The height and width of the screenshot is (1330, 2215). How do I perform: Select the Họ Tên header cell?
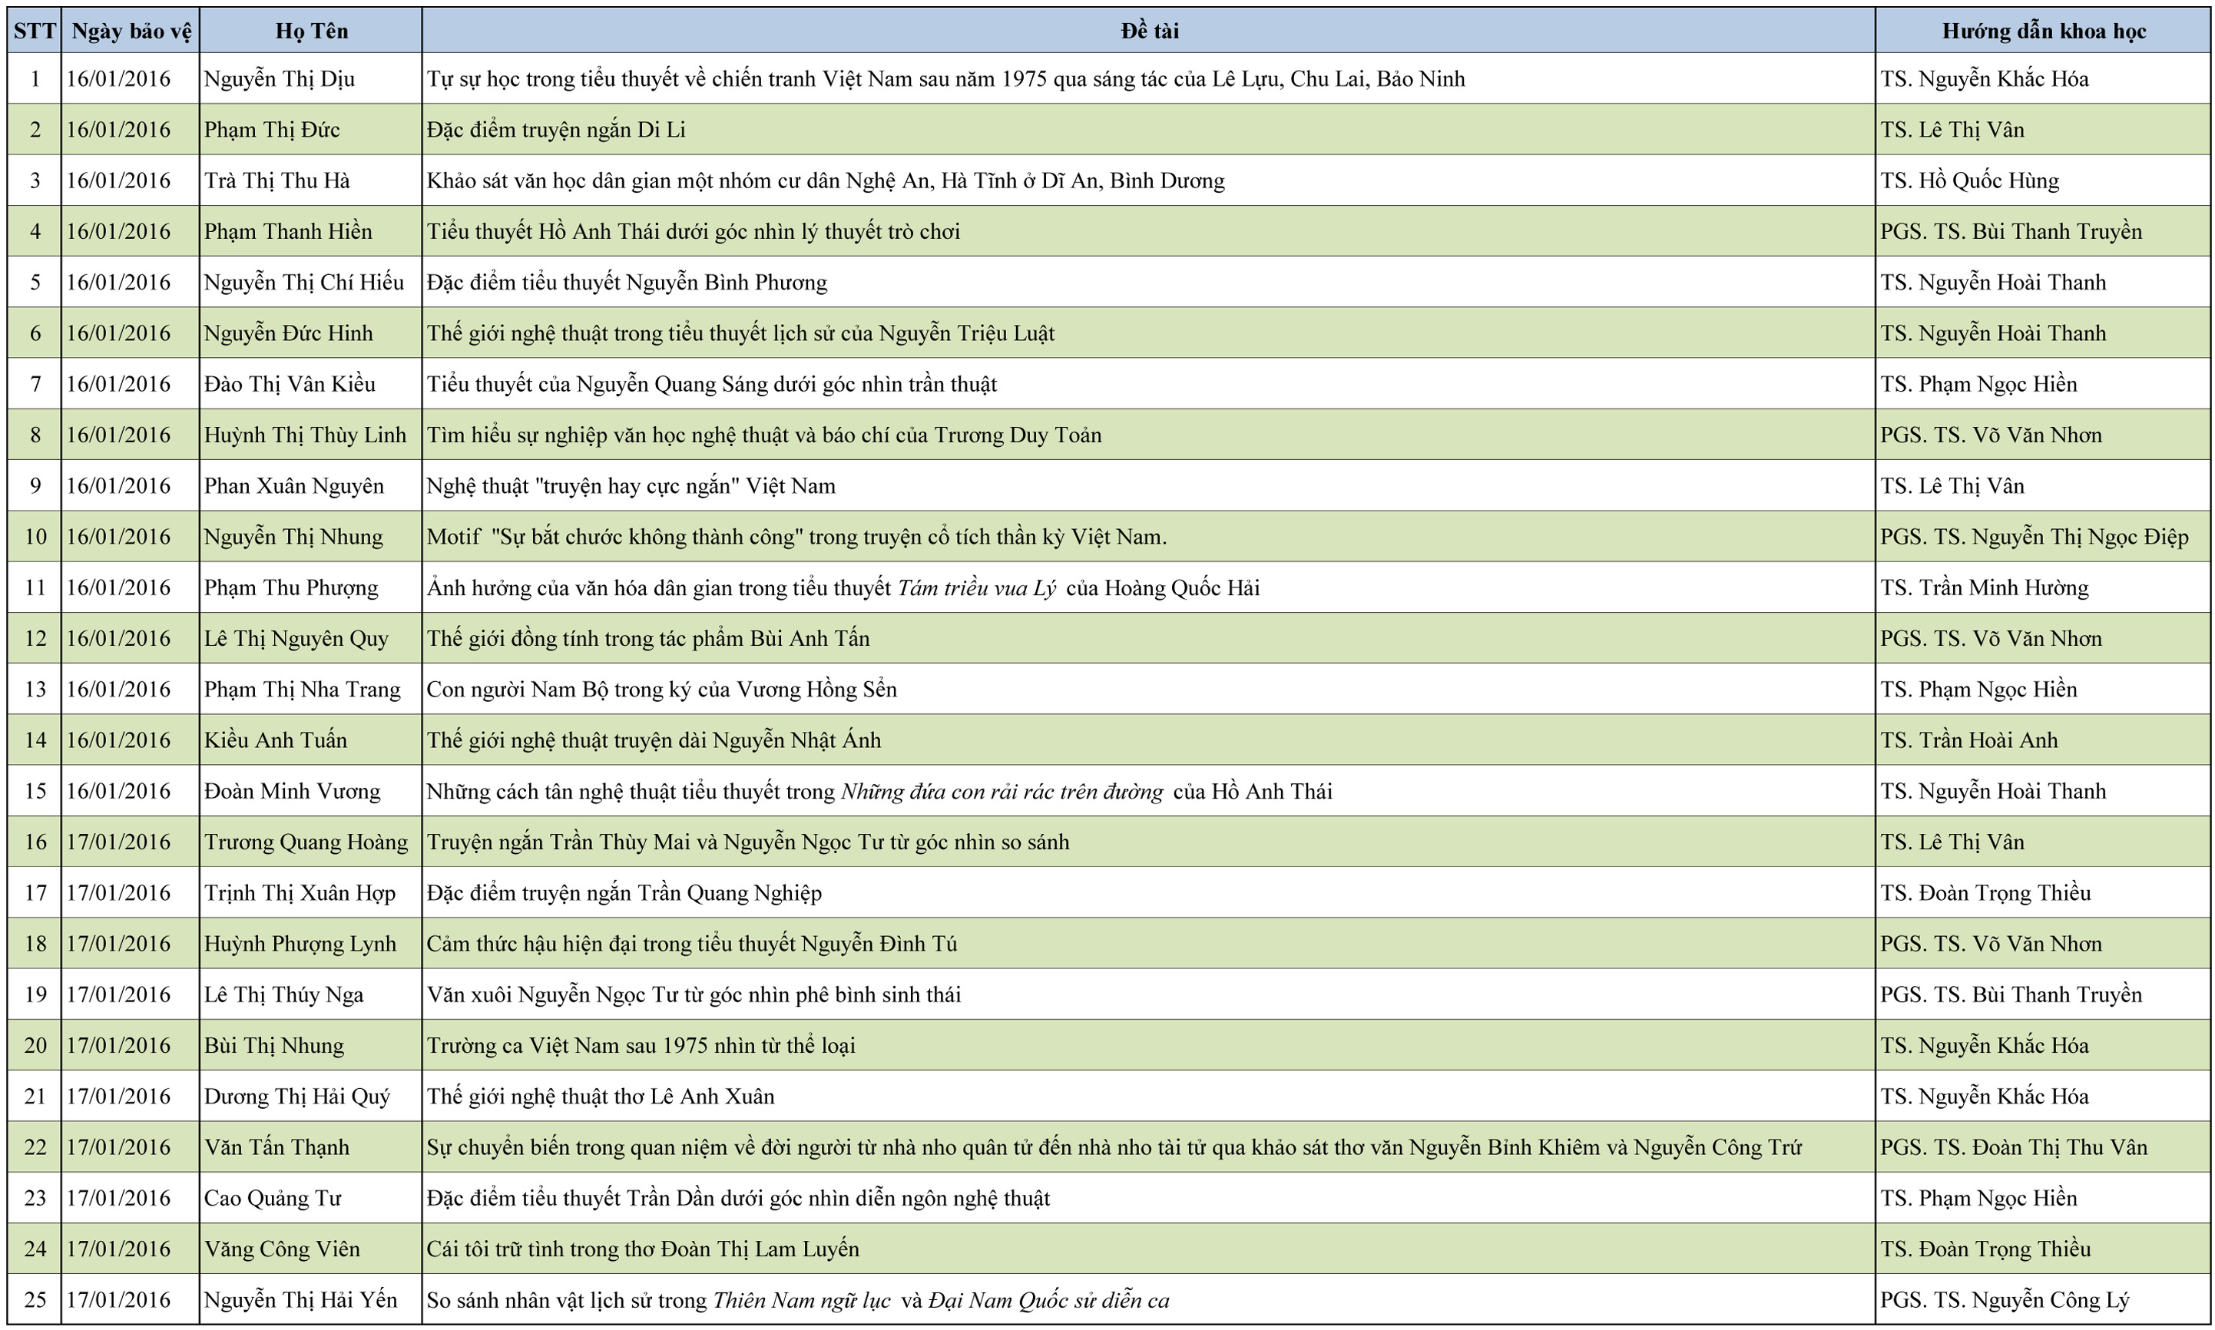point(311,31)
